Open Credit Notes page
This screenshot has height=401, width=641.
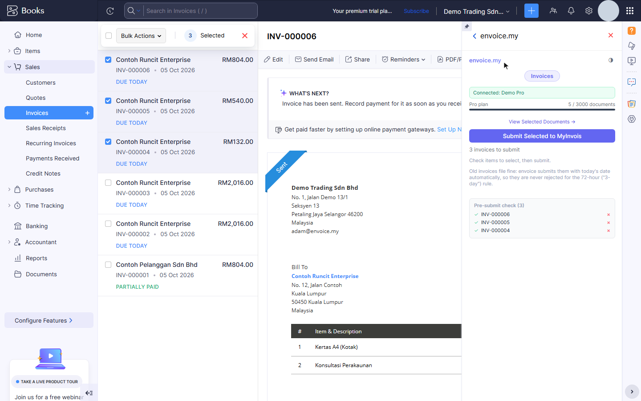click(x=43, y=173)
